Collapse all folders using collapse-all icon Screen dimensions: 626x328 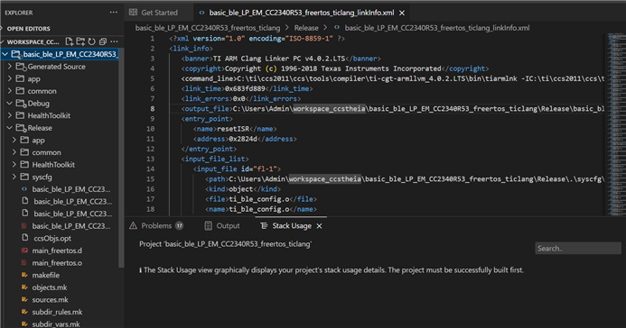click(x=103, y=41)
